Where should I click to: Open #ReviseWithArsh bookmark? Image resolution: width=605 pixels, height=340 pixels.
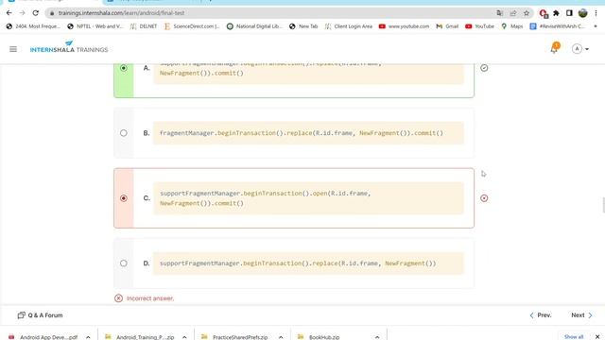click(x=558, y=26)
